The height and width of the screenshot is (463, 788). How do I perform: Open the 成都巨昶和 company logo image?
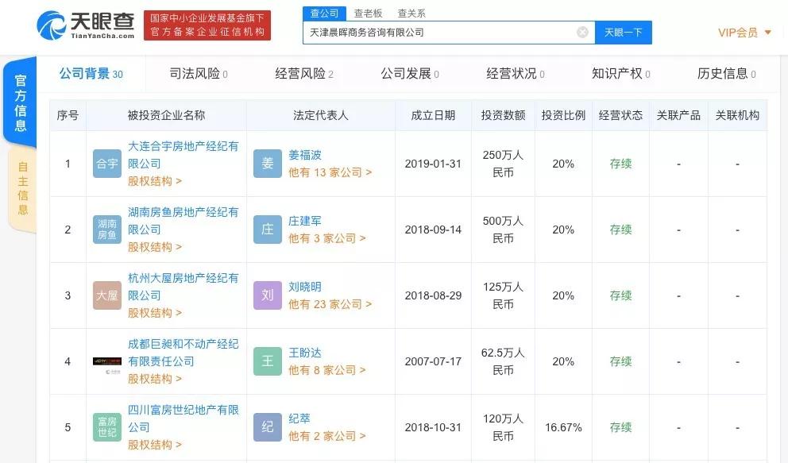[107, 365]
